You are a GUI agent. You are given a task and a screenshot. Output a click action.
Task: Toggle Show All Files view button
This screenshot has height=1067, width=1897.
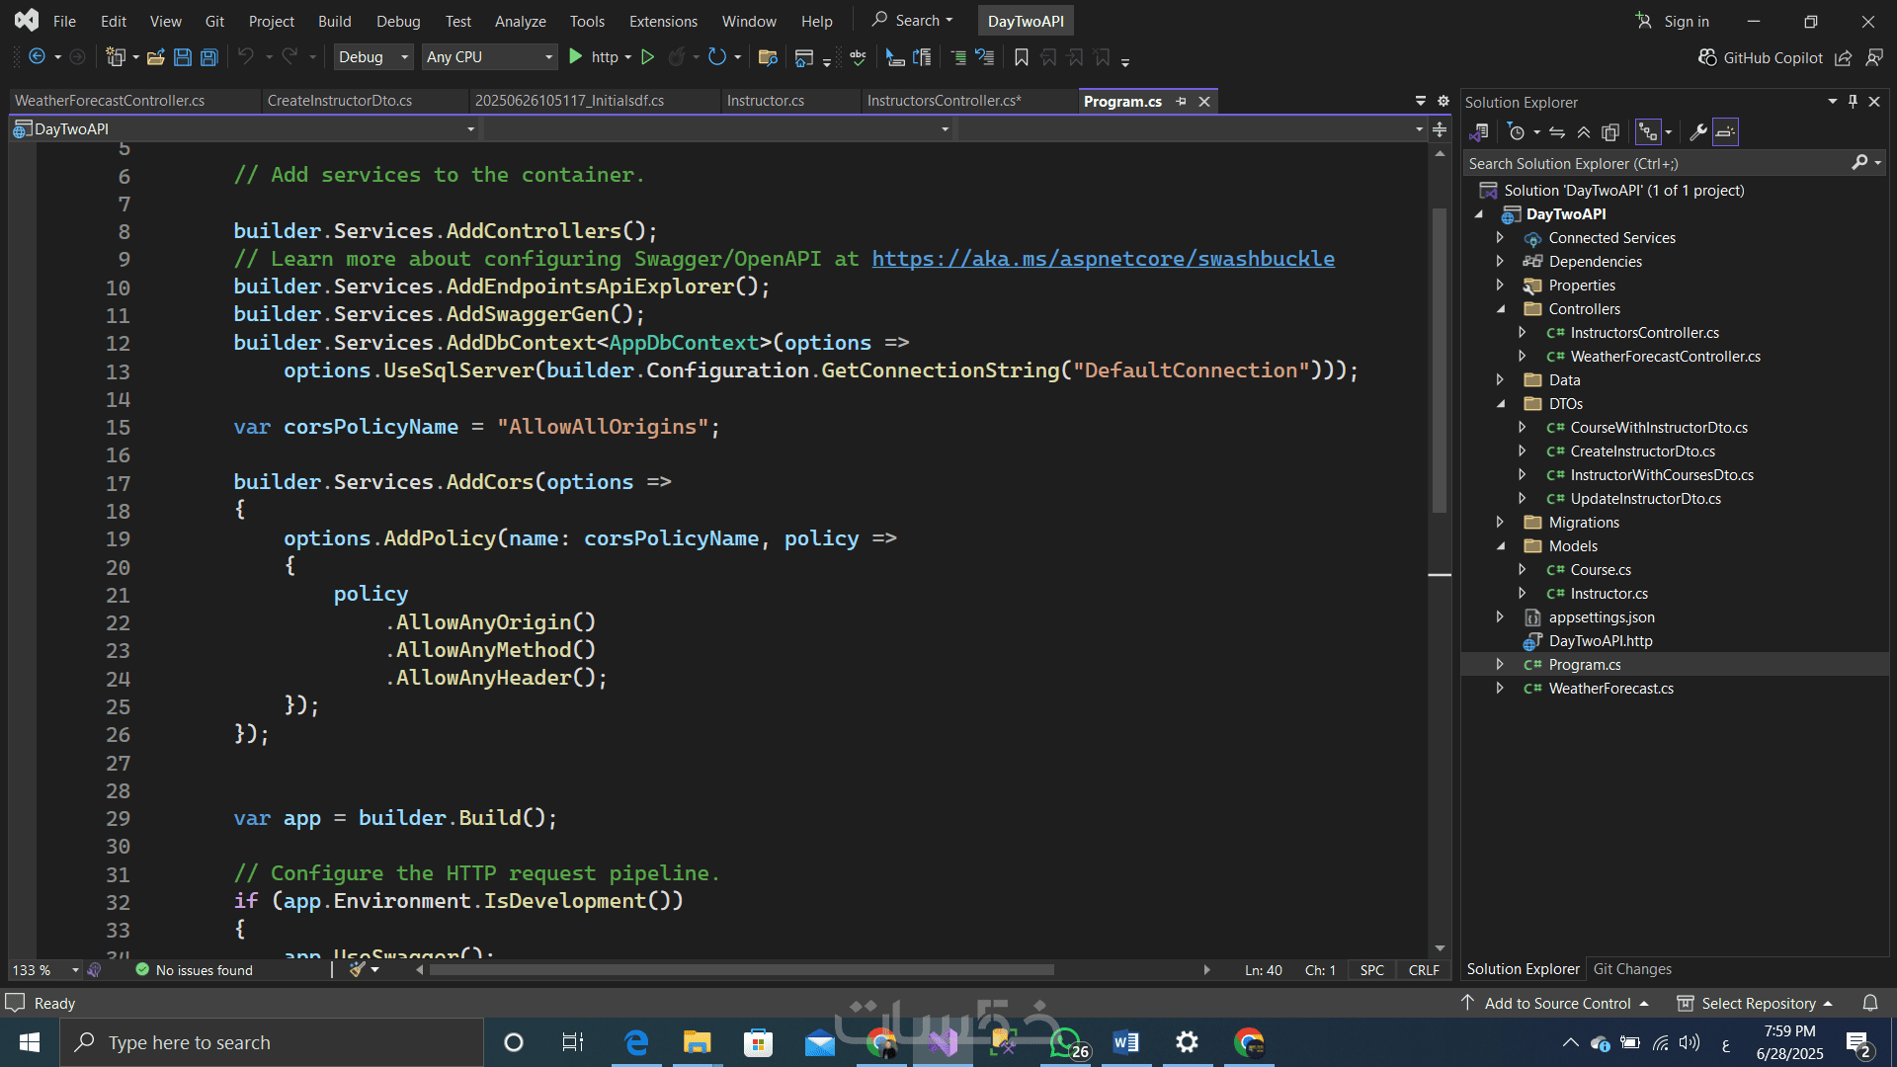pos(1610,132)
